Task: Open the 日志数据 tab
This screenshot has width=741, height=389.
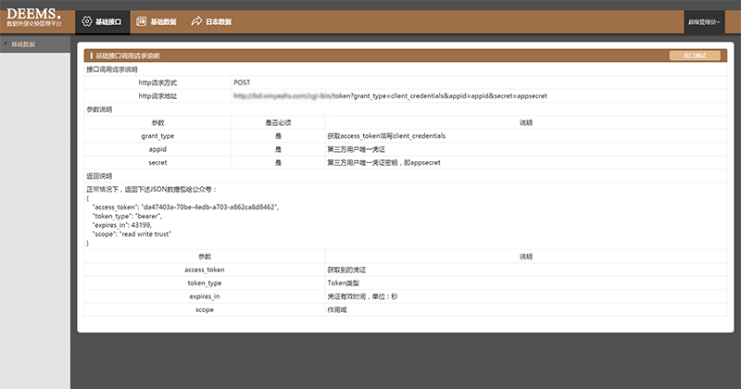Action: pyautogui.click(x=219, y=21)
